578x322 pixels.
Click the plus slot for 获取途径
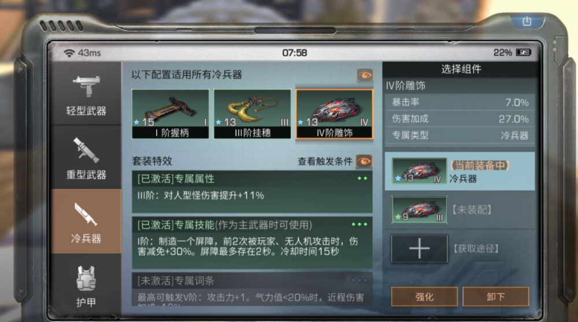tap(420, 248)
